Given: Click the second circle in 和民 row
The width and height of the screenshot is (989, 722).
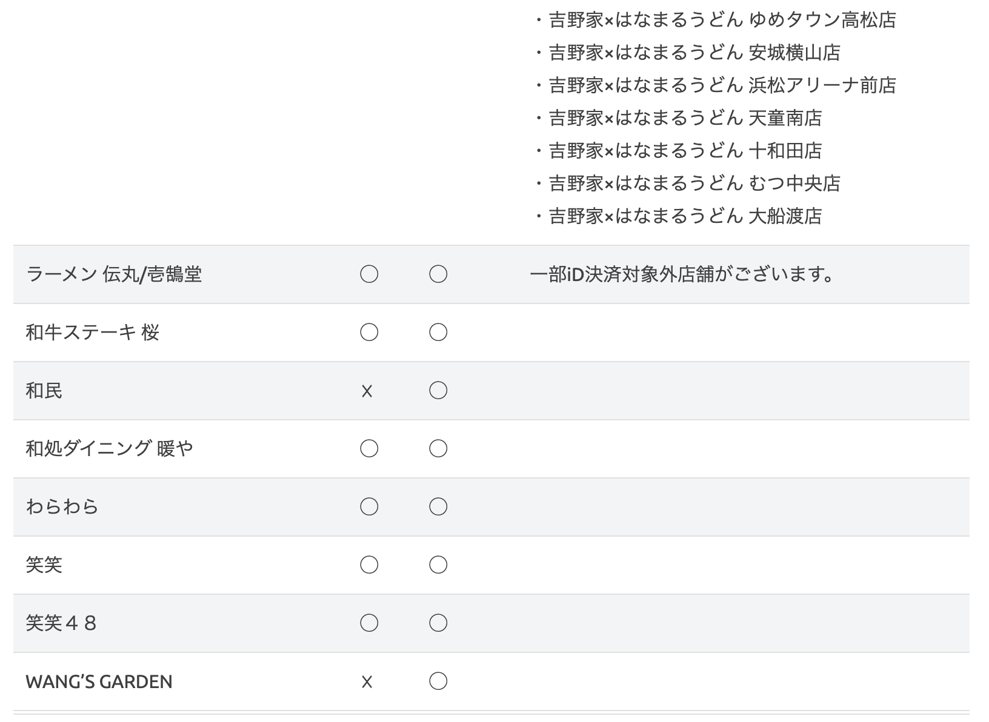Looking at the screenshot, I should 438,391.
